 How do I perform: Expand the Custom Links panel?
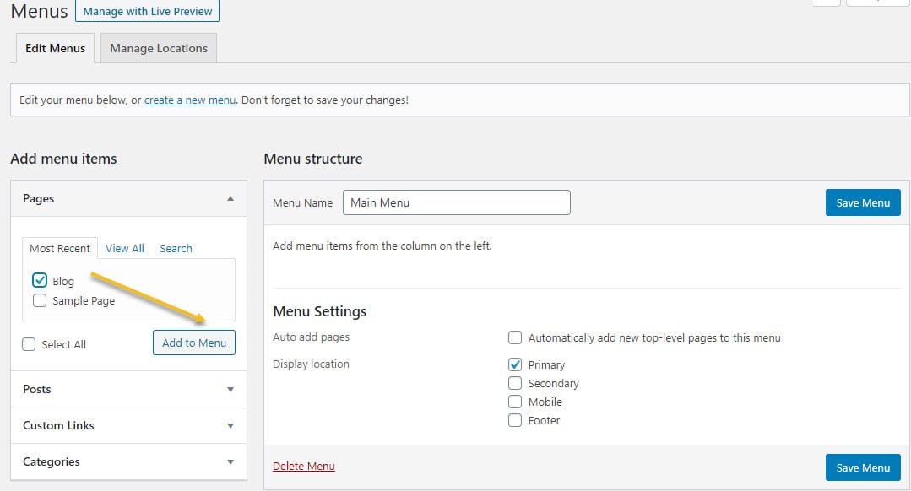(x=229, y=425)
